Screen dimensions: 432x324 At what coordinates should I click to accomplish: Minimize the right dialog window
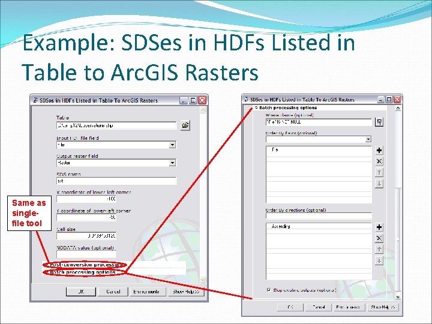tap(381, 100)
